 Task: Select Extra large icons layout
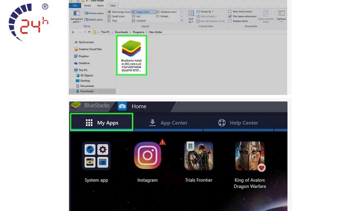click(x=119, y=12)
